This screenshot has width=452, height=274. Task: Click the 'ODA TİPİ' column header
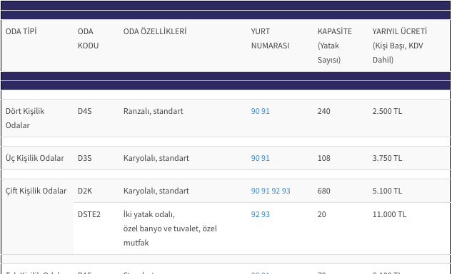point(21,31)
